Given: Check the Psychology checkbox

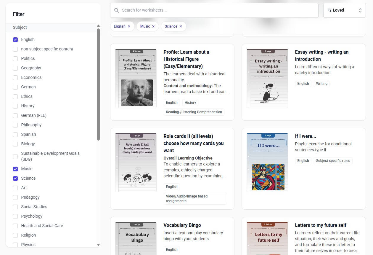Looking at the screenshot, I should tap(15, 216).
